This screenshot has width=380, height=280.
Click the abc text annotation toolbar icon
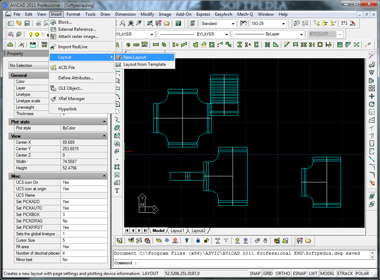pos(145,45)
